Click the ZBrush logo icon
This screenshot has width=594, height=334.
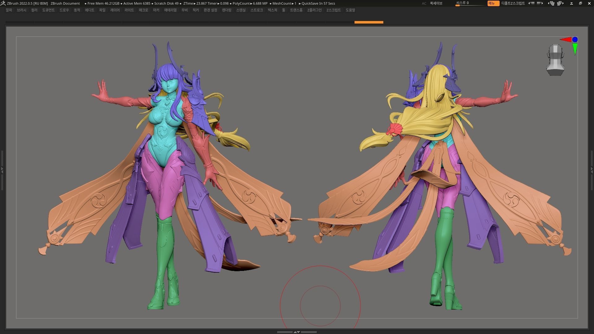coord(3,3)
